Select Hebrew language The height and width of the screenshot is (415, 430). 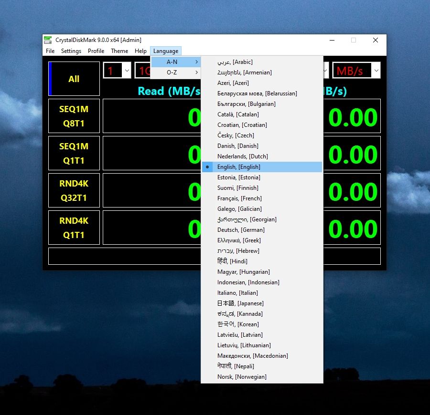(262, 251)
